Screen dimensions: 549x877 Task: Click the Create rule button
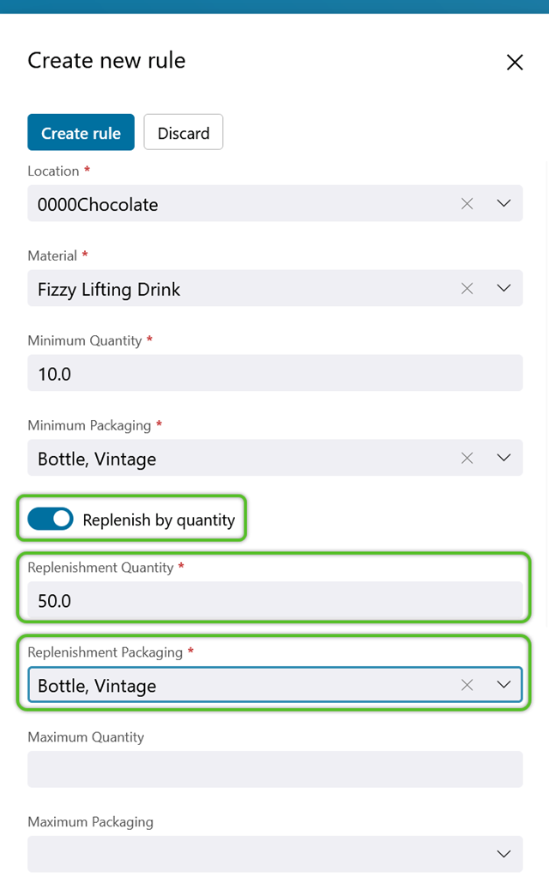point(81,133)
